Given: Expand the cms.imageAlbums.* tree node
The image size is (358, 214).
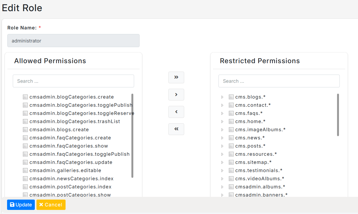Looking at the screenshot, I should point(222,130).
